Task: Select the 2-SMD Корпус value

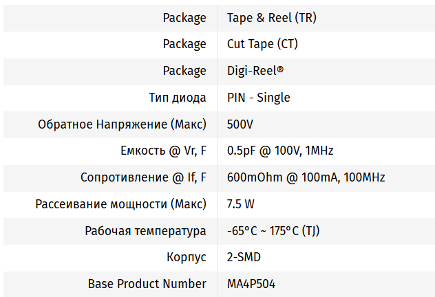Action: click(244, 257)
